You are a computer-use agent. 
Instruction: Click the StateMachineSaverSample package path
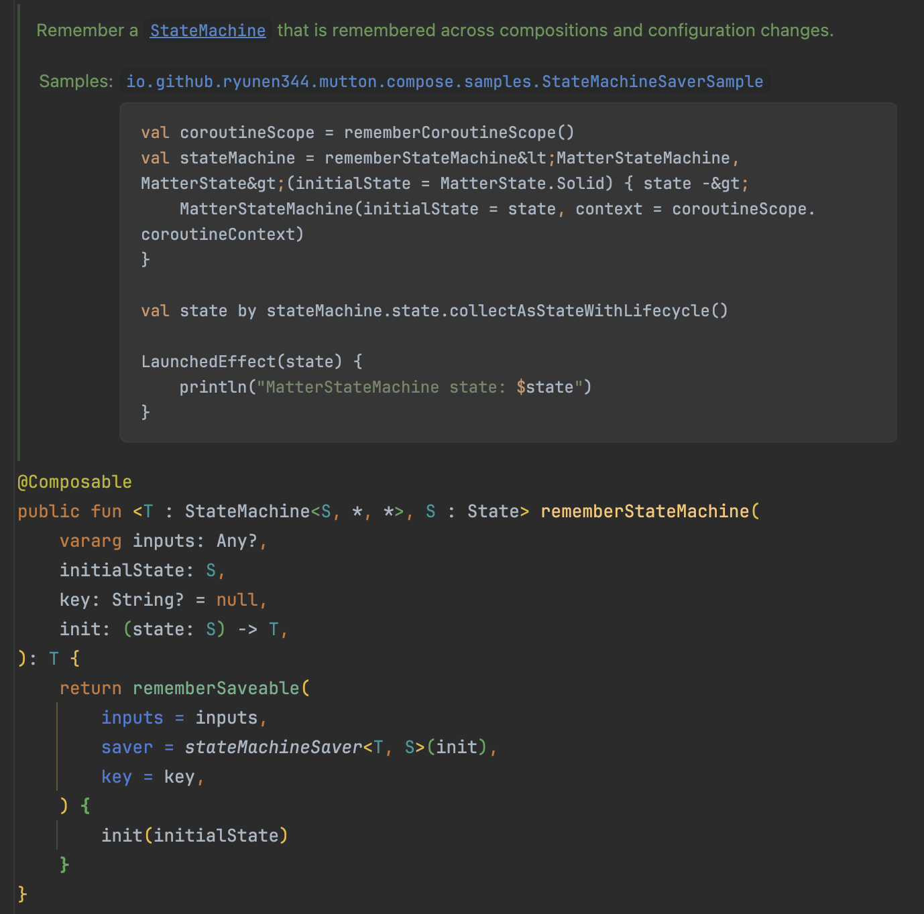click(x=444, y=81)
